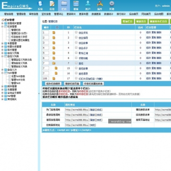Screen dimensions: 171x171
Task: Click the 终极栏目属性转换 button
Action: 94,84
